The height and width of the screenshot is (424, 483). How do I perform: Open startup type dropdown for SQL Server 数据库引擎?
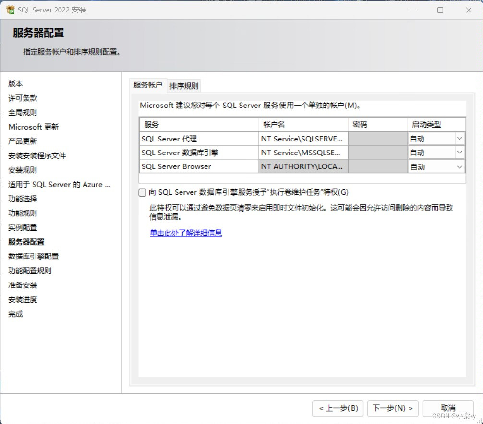(x=459, y=153)
